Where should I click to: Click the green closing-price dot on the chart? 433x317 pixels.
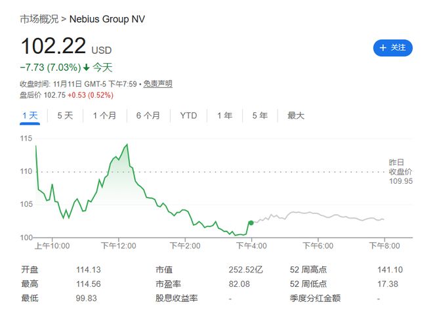[x=251, y=222]
